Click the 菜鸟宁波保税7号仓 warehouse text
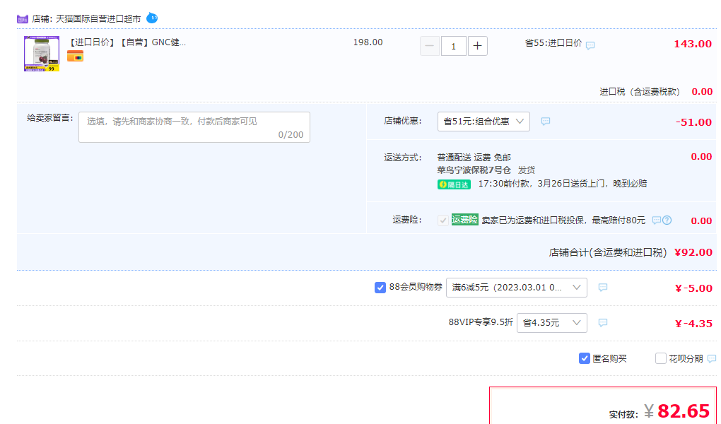The width and height of the screenshot is (721, 424). click(x=474, y=170)
